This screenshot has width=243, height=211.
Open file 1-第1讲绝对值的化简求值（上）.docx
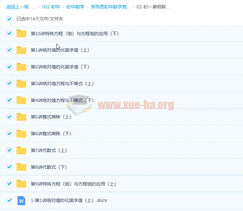click(69, 200)
